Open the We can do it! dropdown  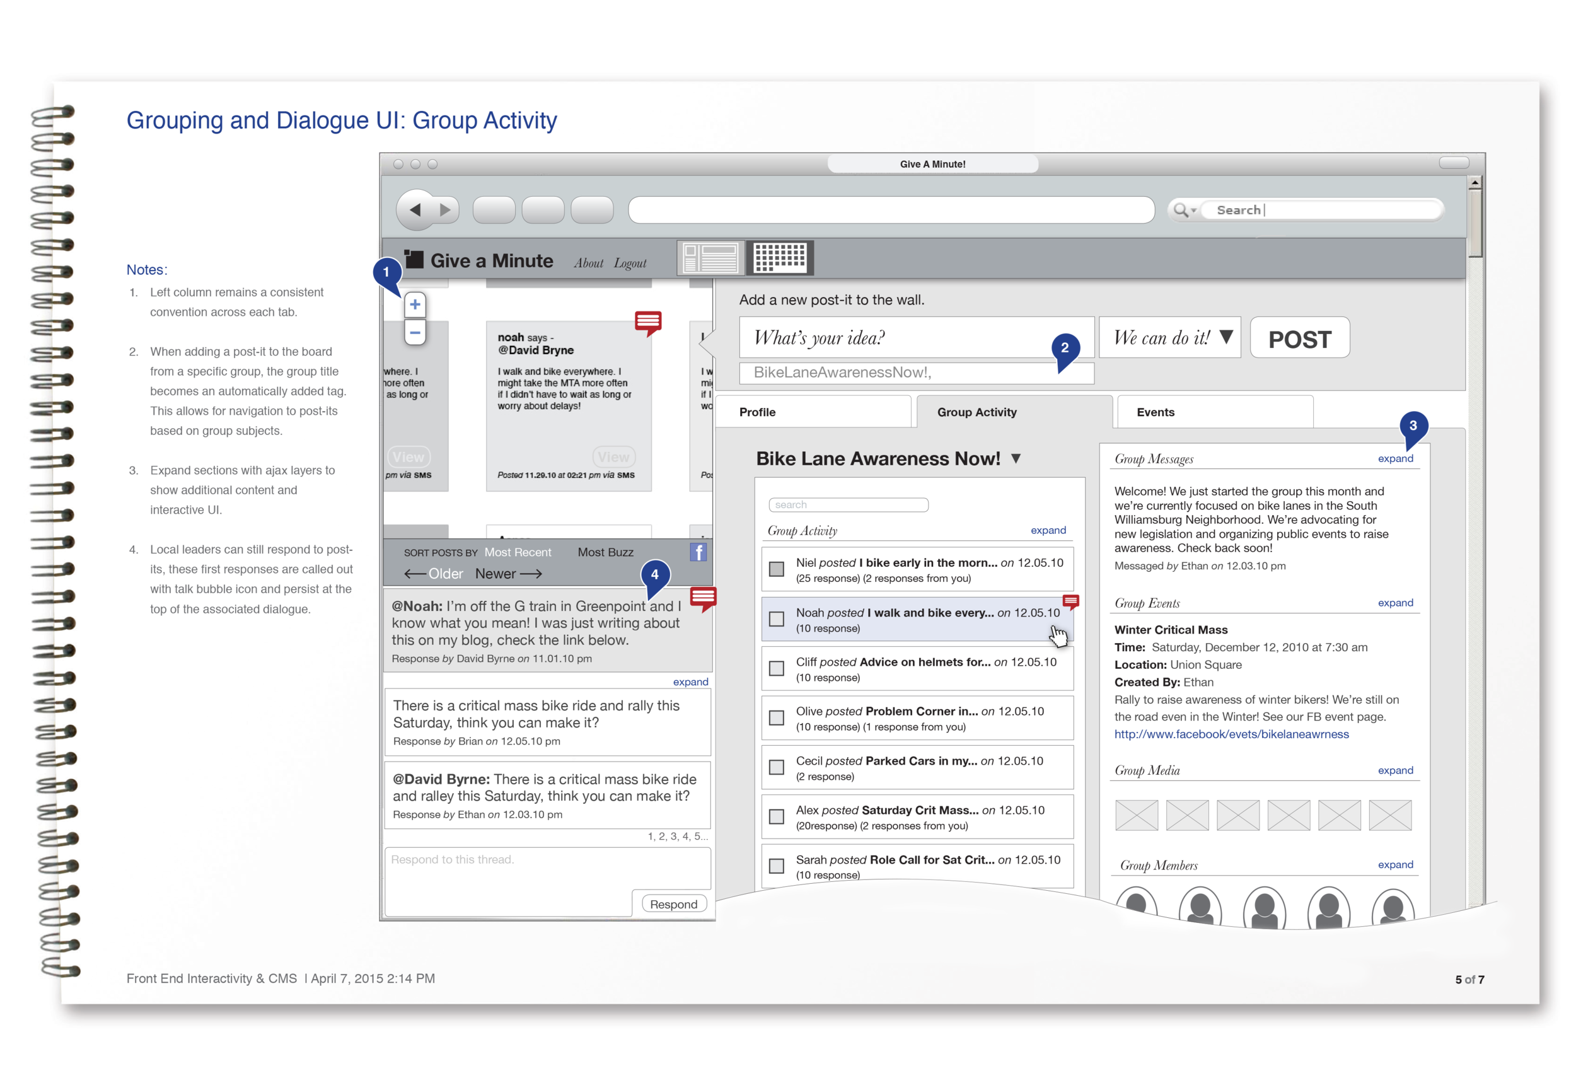click(1170, 338)
